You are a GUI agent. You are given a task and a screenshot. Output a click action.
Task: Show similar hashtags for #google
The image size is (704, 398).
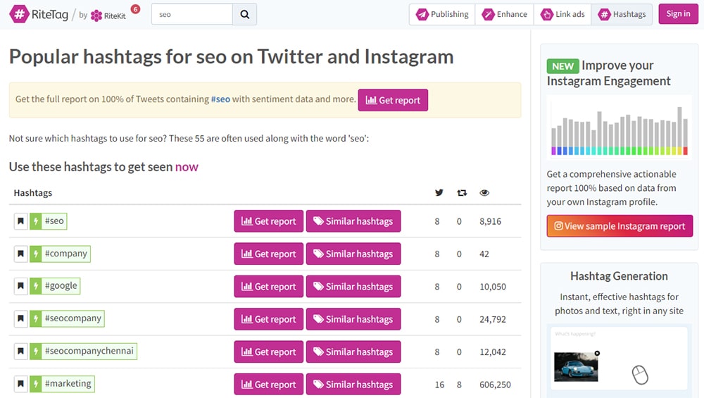pos(353,287)
